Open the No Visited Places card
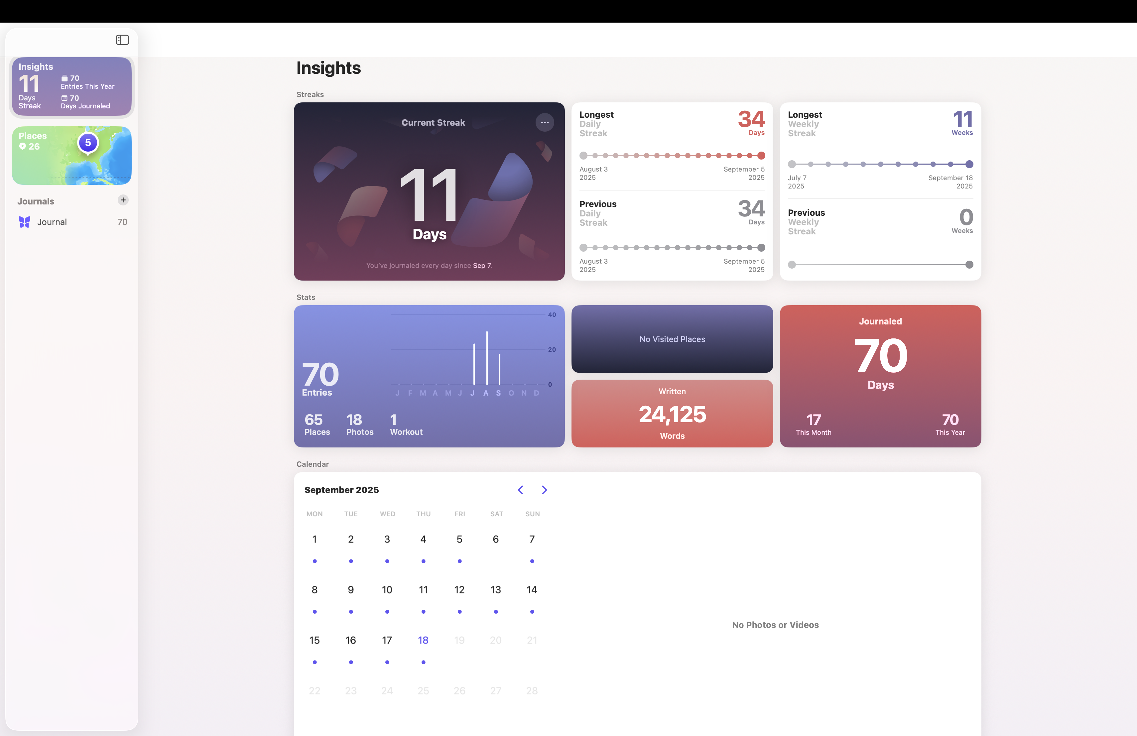Image resolution: width=1137 pixels, height=736 pixels. (672, 339)
